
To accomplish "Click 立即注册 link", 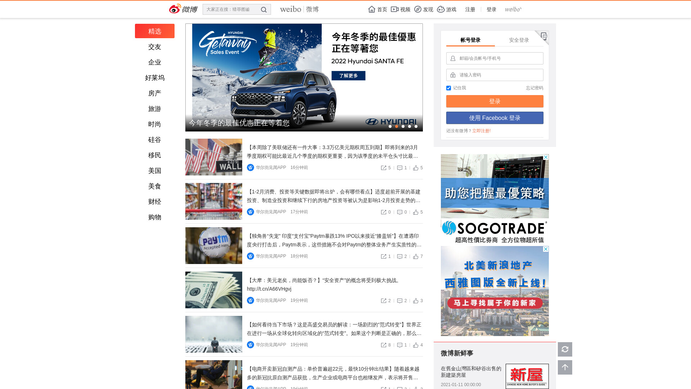I will (x=481, y=131).
